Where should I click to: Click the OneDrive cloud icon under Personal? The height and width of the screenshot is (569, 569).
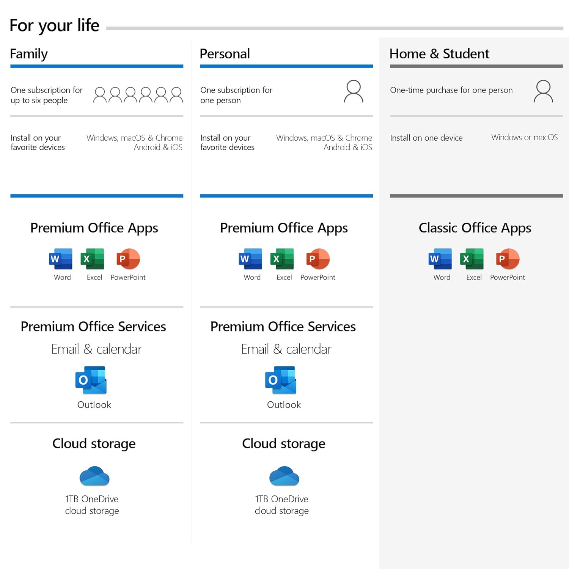coord(284,476)
